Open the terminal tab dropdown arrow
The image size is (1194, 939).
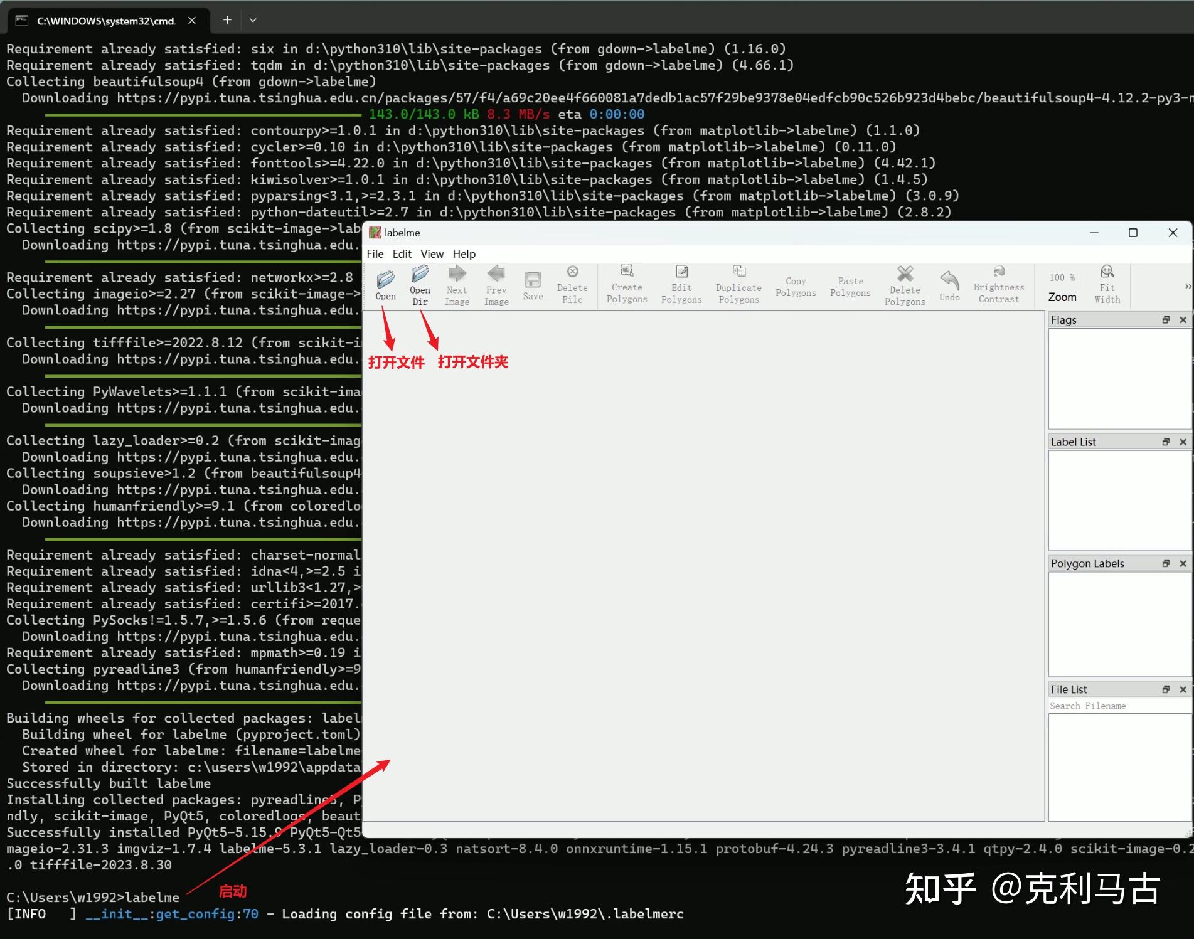click(x=253, y=20)
